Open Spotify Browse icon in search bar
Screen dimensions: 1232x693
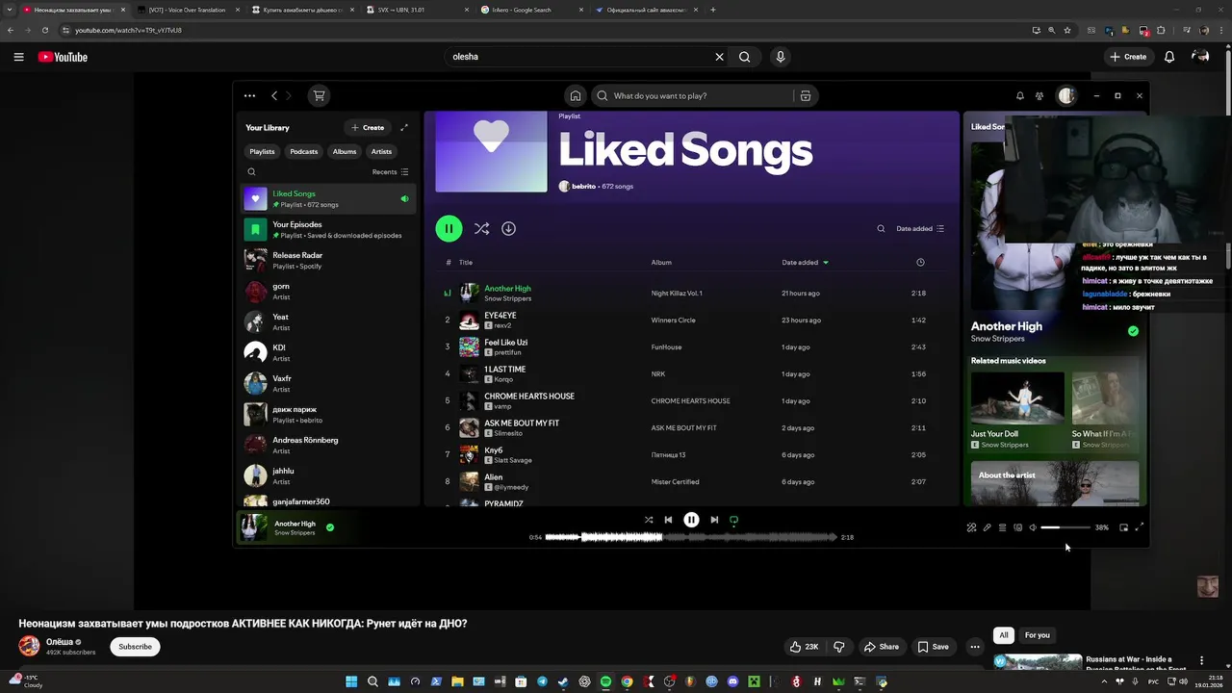click(806, 95)
